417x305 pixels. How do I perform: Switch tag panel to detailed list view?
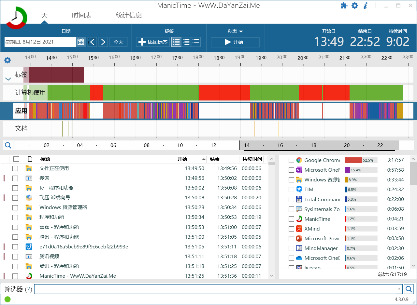coord(187,42)
